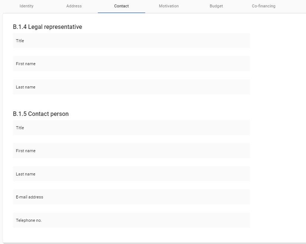Go to the Motivation tab

click(169, 6)
